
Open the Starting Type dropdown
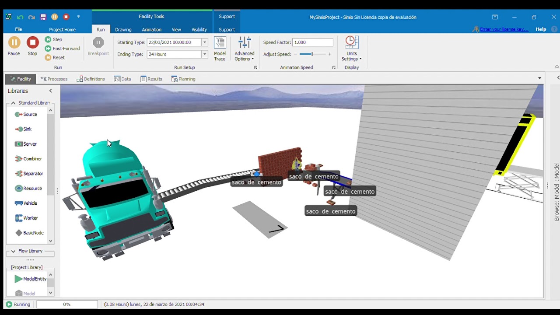[204, 42]
